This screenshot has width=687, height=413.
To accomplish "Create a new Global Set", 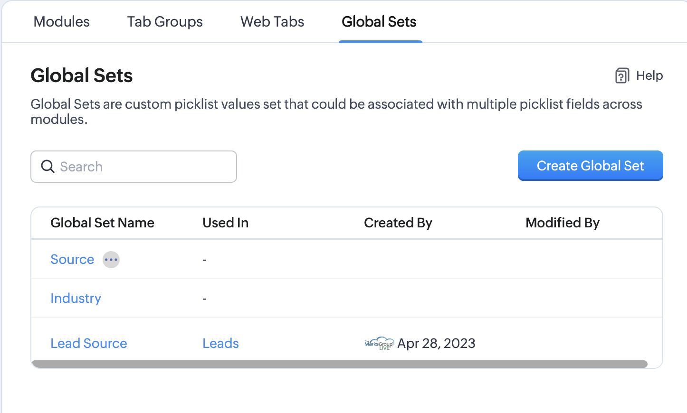I will 590,166.
